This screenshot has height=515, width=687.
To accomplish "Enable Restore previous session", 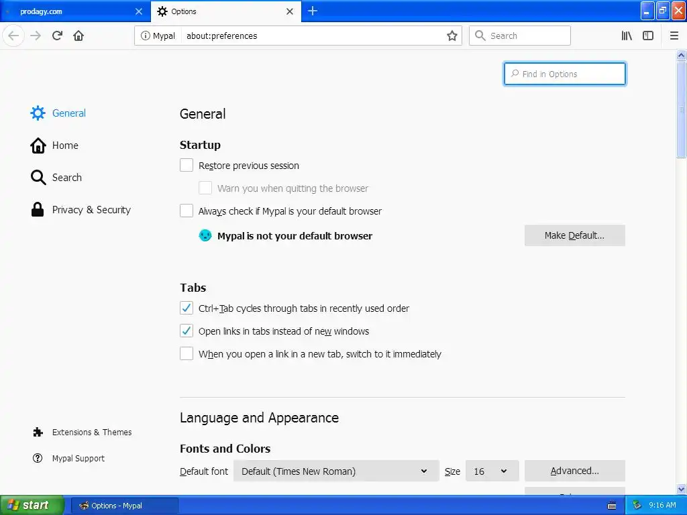I will point(187,165).
